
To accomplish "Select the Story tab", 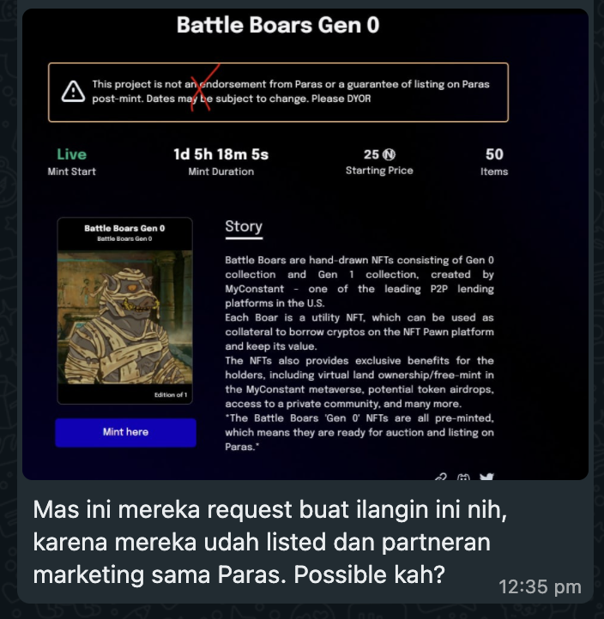I will click(x=244, y=228).
